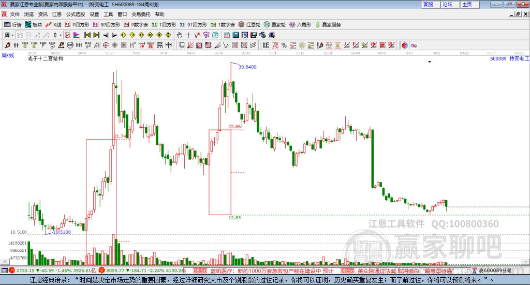The image size is (530, 285).
Task: Open the 9P四方形 tool
Action: (x=107, y=25)
